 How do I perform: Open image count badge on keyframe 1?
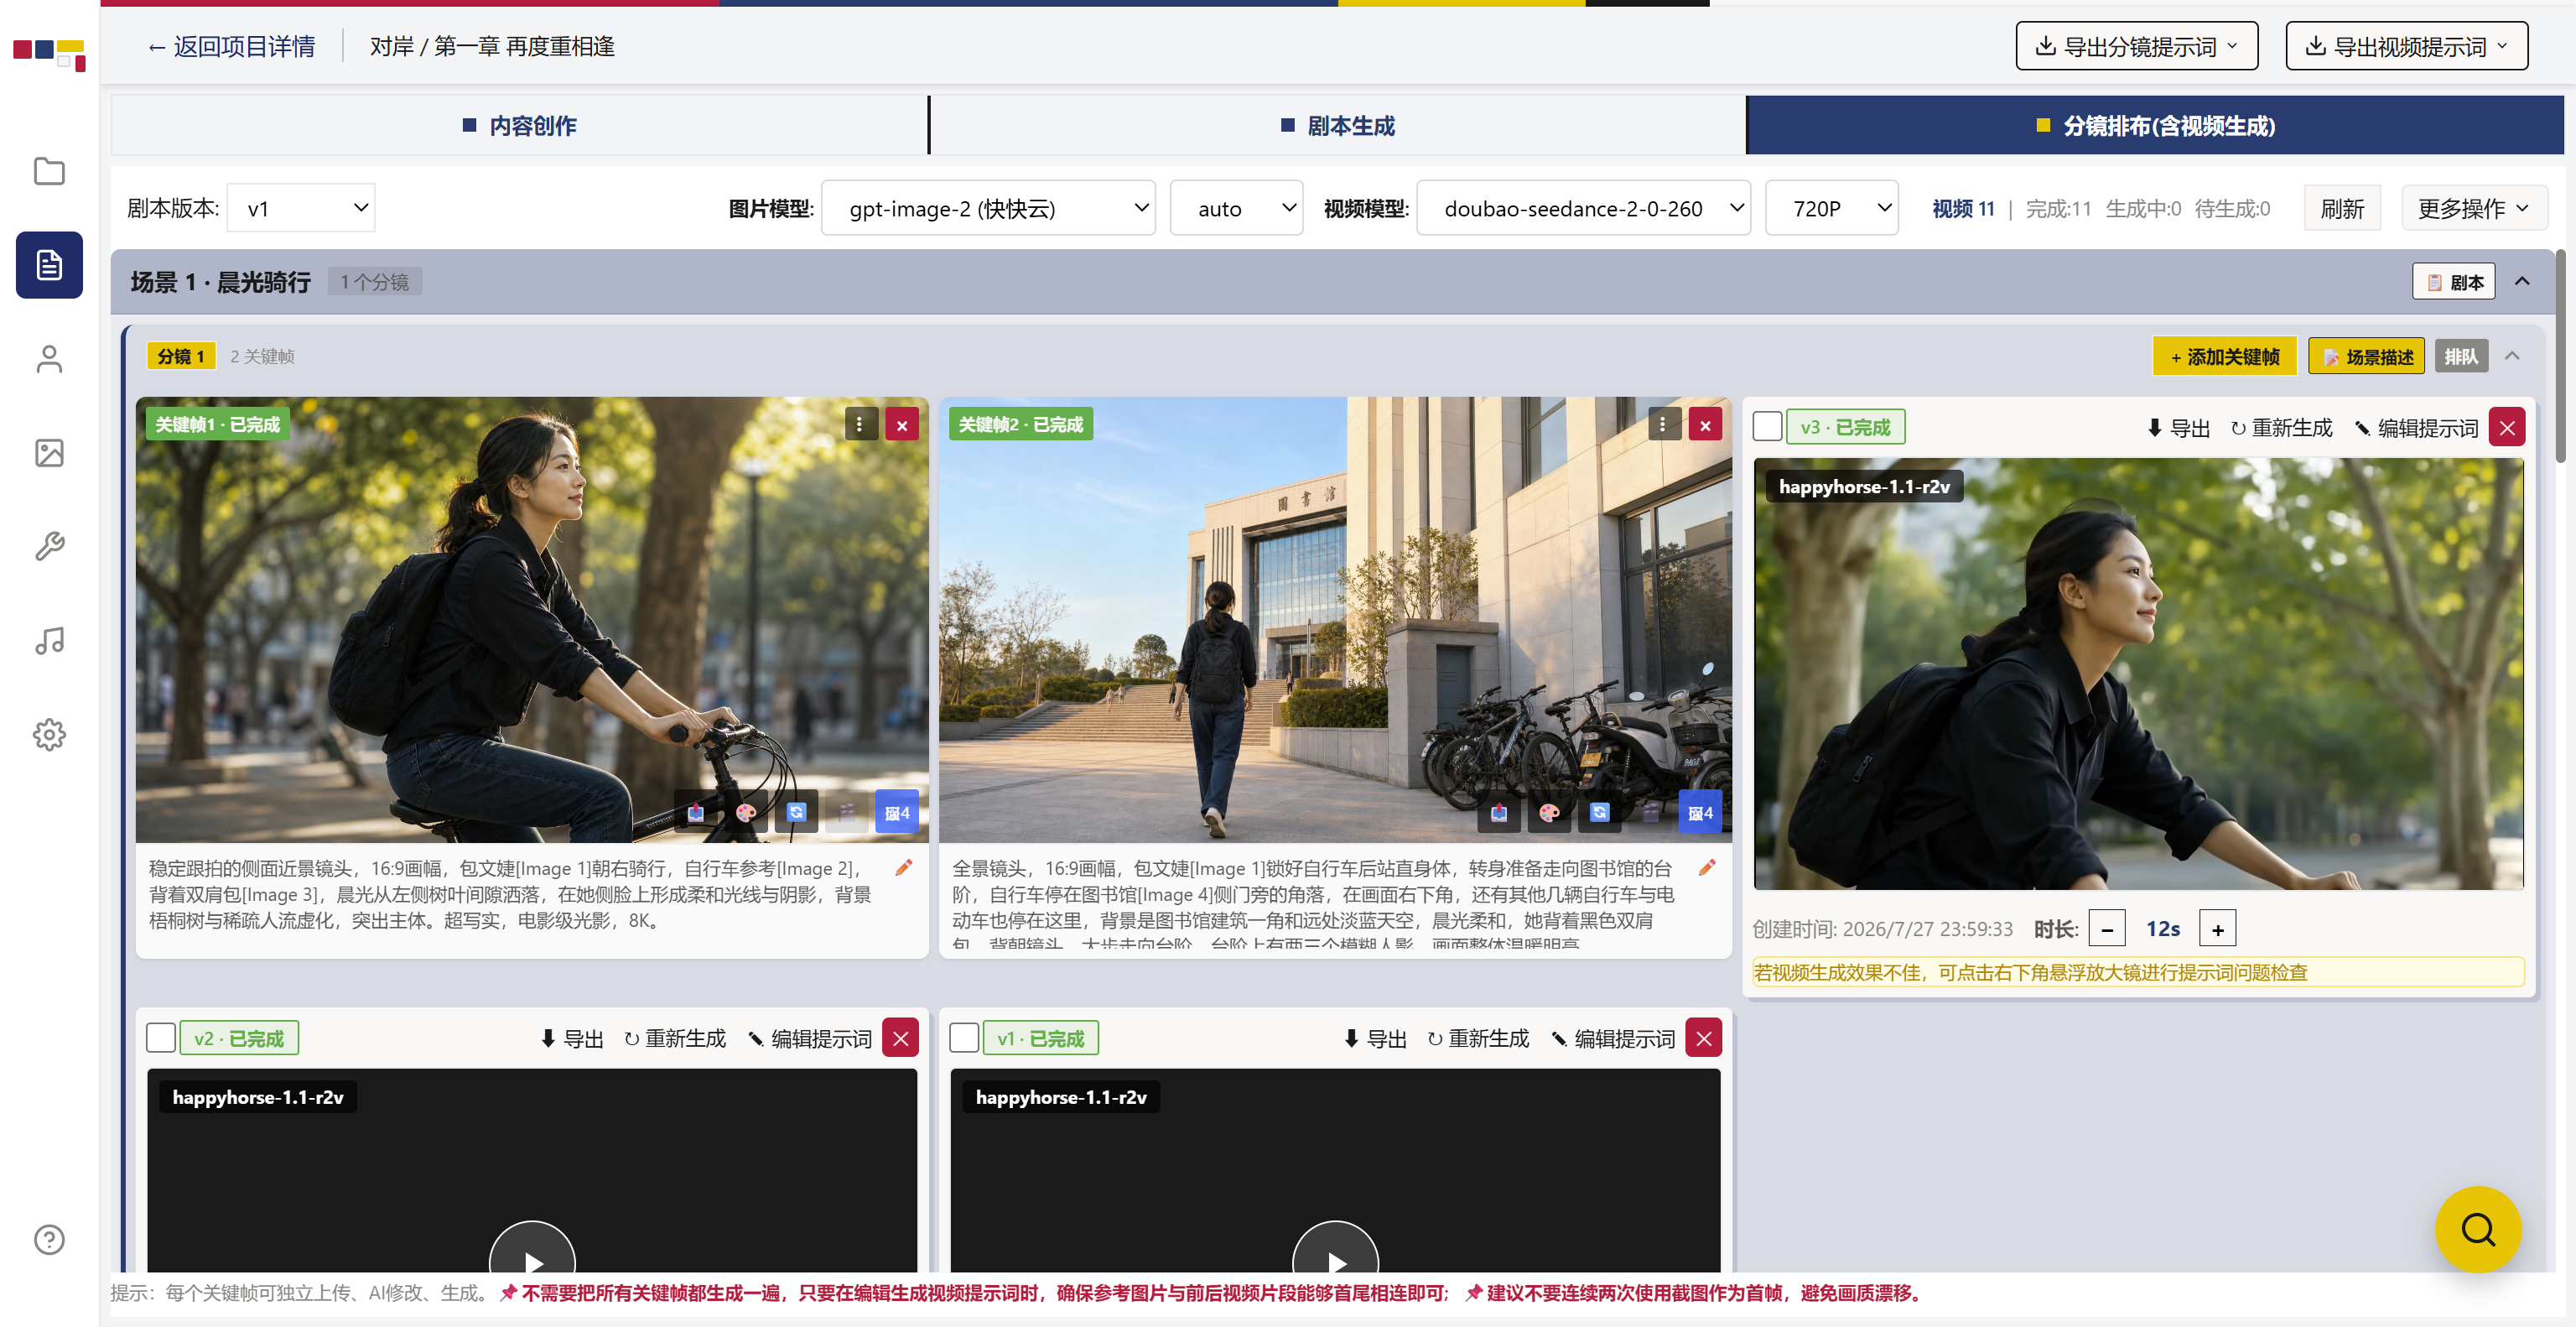(x=897, y=812)
